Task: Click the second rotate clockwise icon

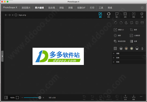Action: 121,23
